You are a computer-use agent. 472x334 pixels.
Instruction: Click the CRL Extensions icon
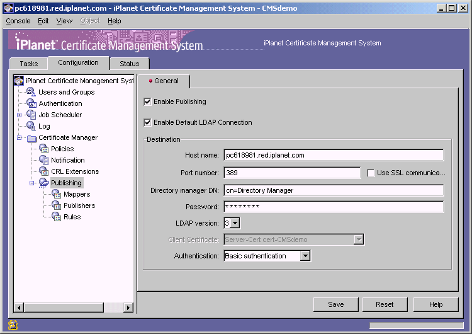pyautogui.click(x=44, y=171)
